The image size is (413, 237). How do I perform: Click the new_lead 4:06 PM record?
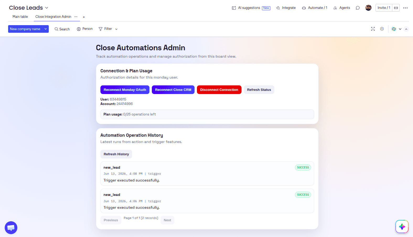207,201
